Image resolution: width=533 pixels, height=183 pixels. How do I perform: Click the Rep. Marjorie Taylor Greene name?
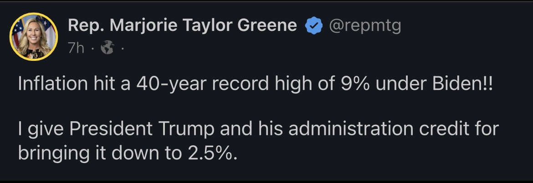click(x=182, y=26)
